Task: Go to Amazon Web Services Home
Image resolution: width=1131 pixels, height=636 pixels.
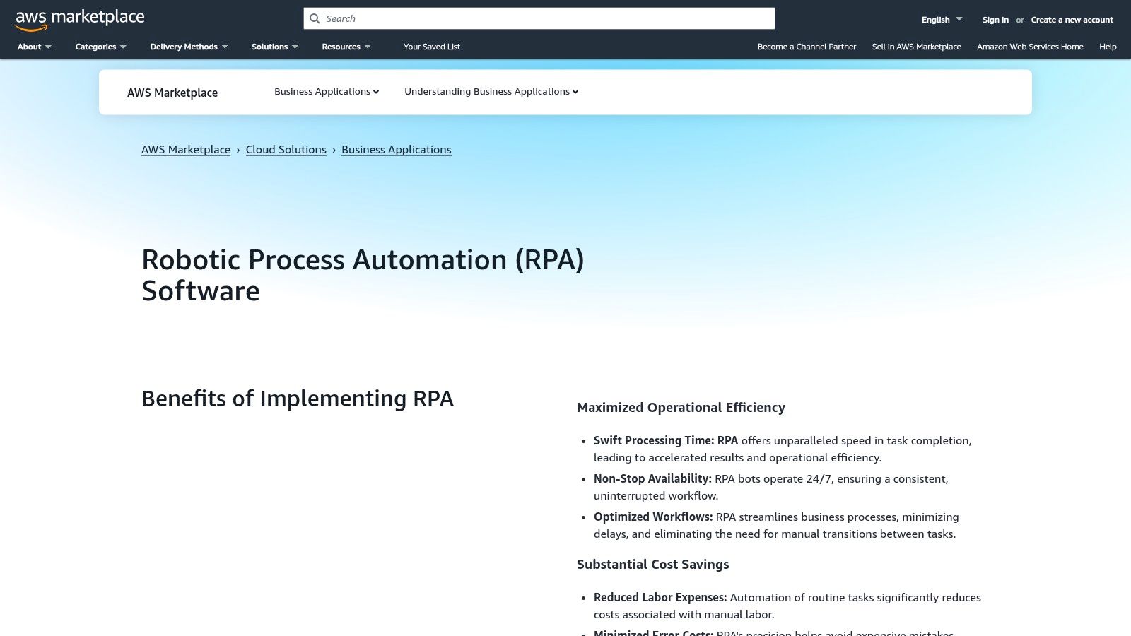Action: point(1030,47)
